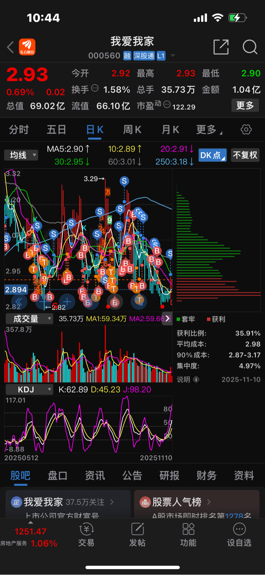Switch to the 研报 tab
The image size is (265, 575).
[169, 475]
